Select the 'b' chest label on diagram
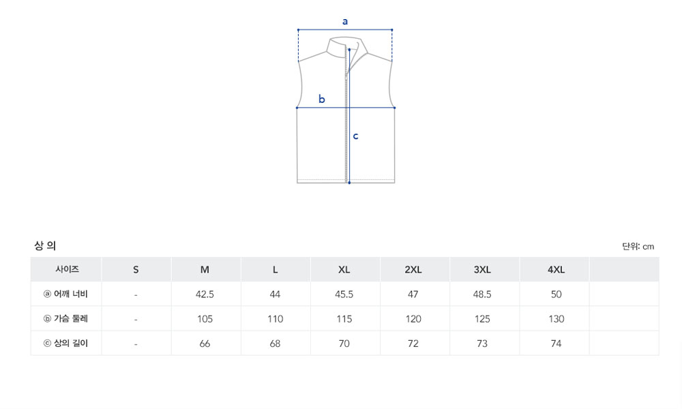Viewport: 682px width, 409px height. (321, 99)
